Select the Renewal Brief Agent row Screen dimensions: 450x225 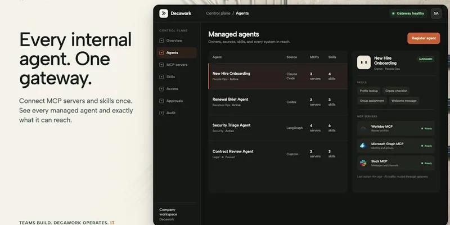pos(278,102)
